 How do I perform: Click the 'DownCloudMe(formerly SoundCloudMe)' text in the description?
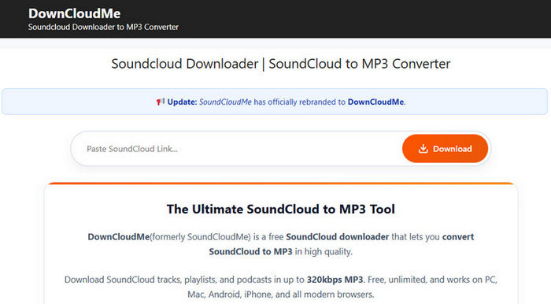point(169,237)
